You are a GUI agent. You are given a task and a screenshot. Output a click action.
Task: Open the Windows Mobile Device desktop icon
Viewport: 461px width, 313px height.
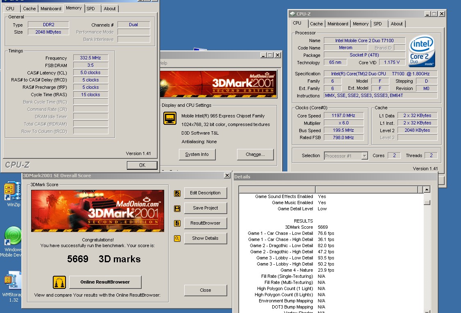coord(13,236)
